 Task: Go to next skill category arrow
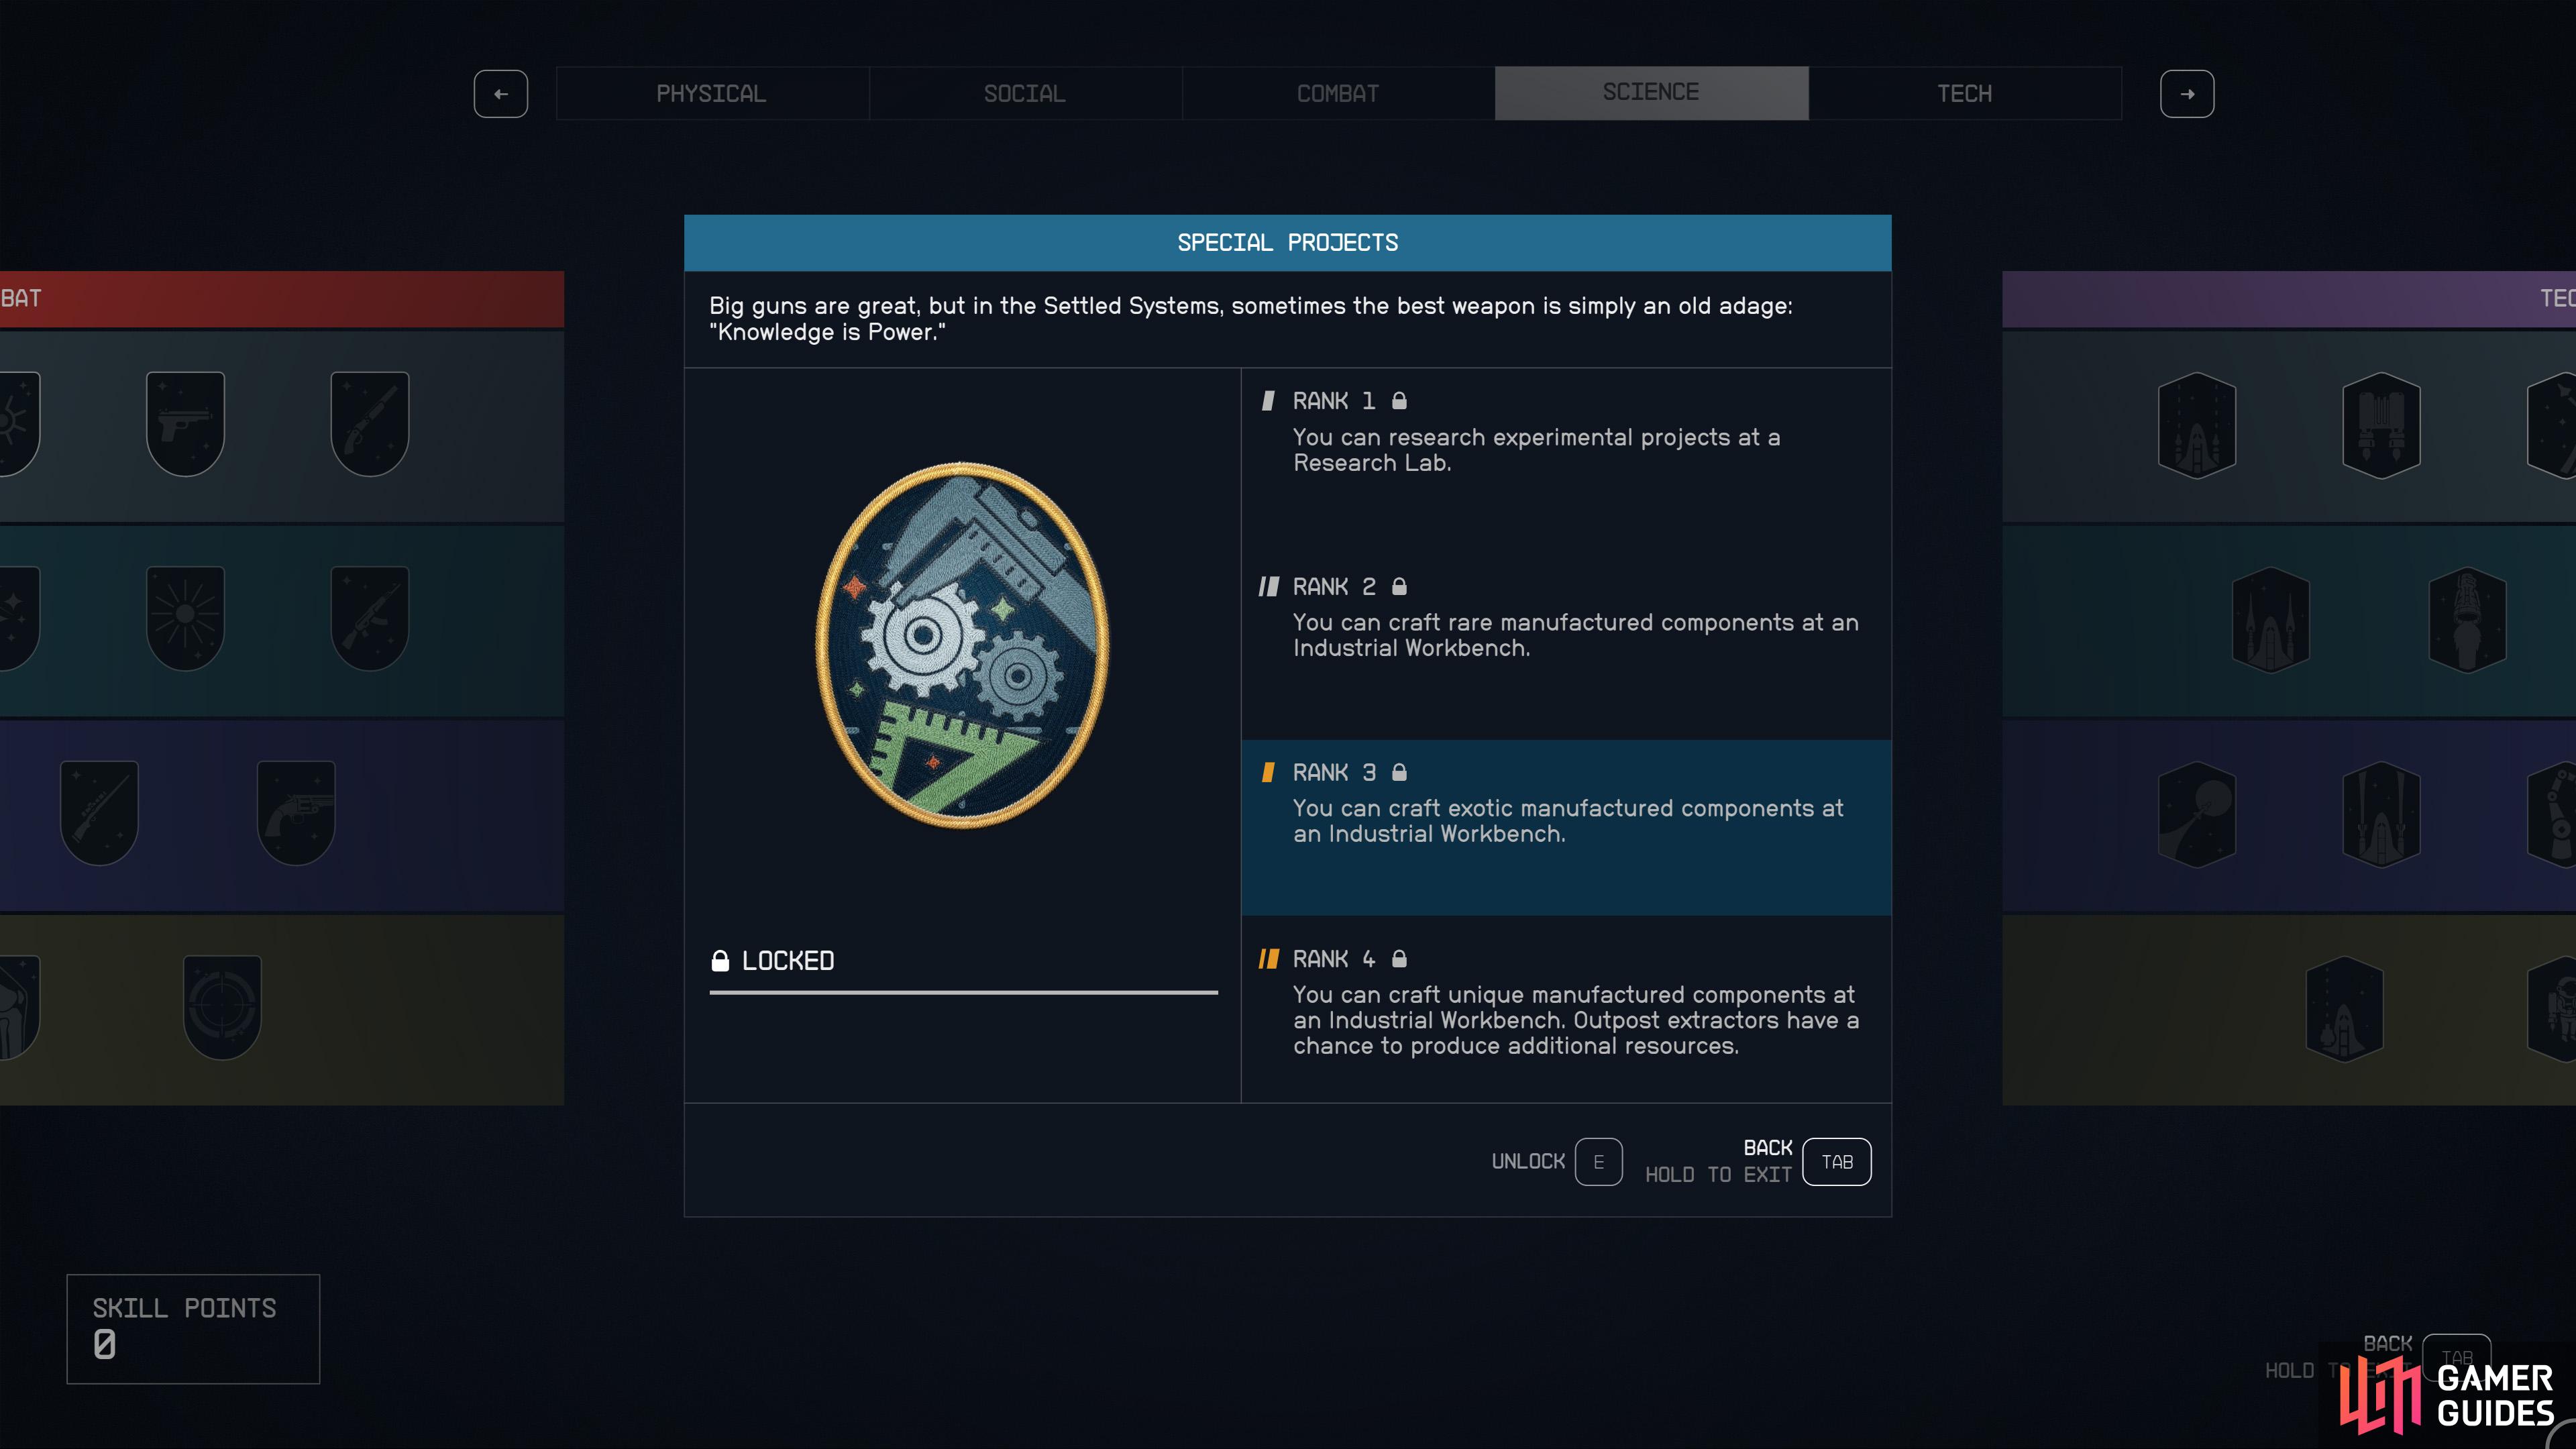(x=2187, y=94)
